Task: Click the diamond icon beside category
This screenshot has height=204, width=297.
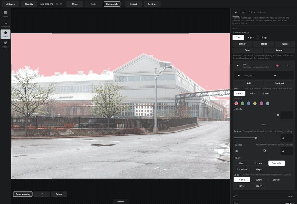Action: [239, 75]
